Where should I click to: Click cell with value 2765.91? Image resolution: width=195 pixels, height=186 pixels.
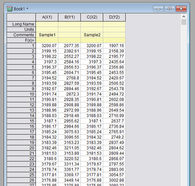pyautogui.click(x=114, y=132)
